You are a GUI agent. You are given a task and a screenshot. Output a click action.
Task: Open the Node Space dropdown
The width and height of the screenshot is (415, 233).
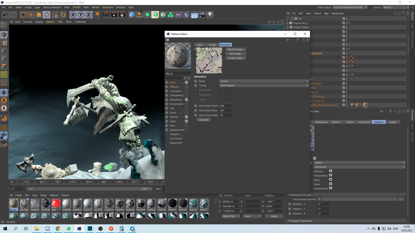point(350,7)
